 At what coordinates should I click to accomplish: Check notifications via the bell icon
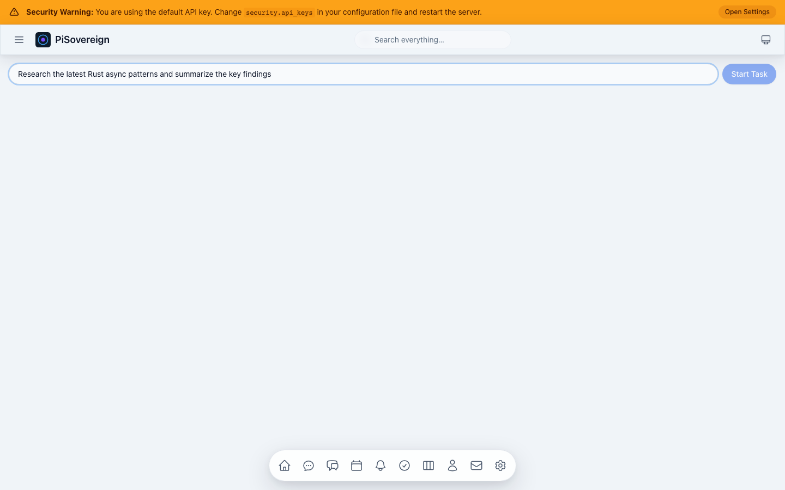(x=381, y=465)
